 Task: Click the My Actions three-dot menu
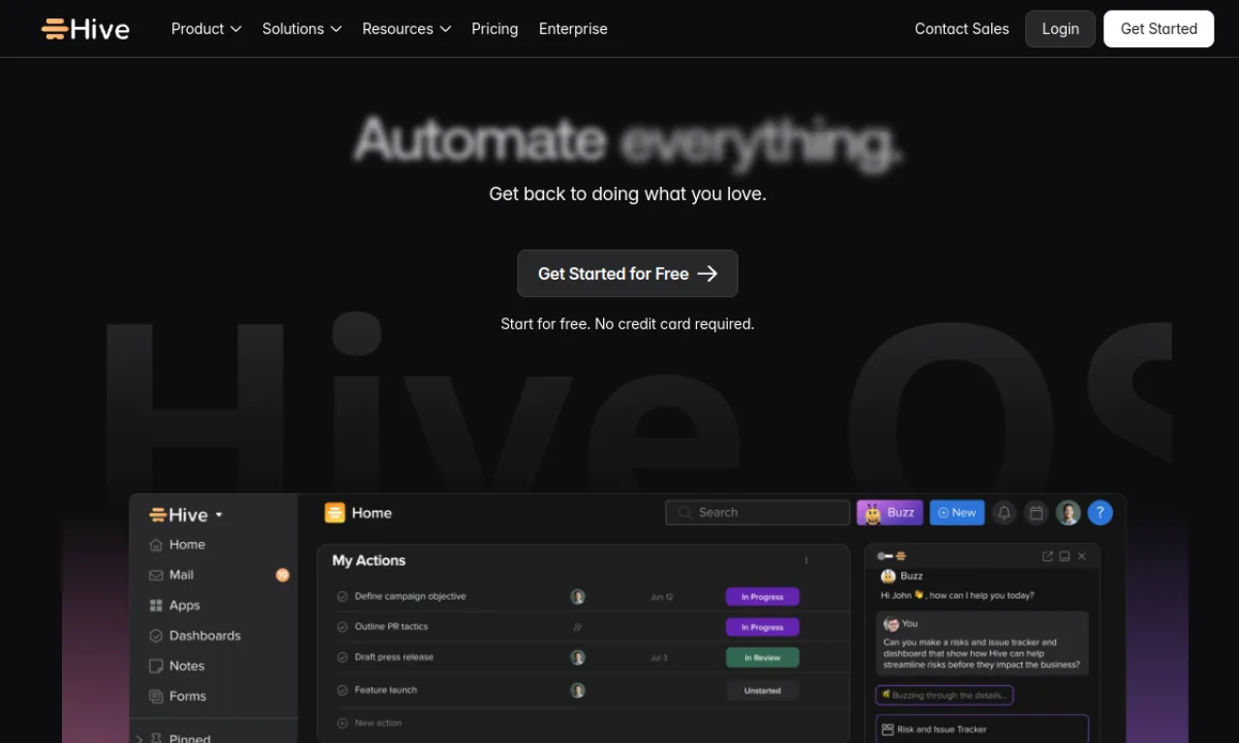point(806,560)
